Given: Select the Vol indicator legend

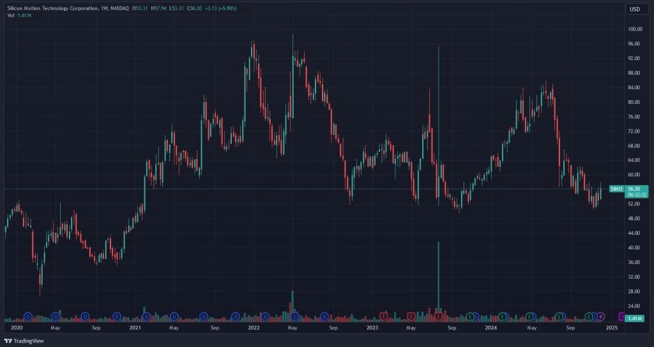Looking at the screenshot, I should pyautogui.click(x=11, y=15).
